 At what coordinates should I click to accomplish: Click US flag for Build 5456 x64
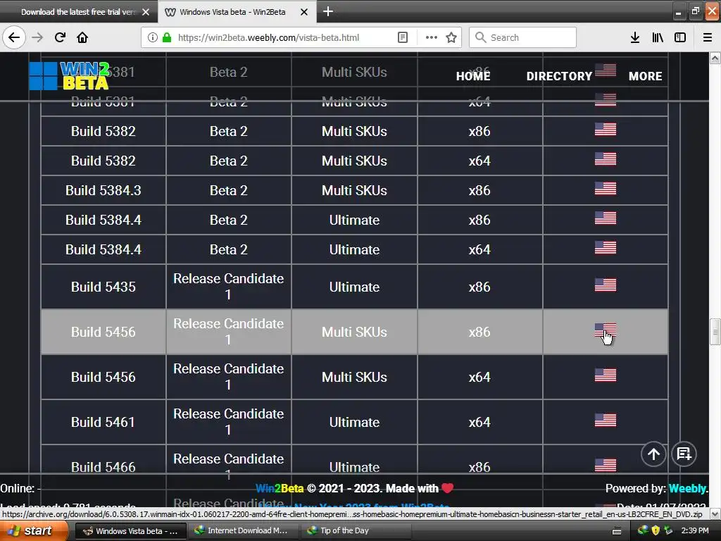pos(605,375)
